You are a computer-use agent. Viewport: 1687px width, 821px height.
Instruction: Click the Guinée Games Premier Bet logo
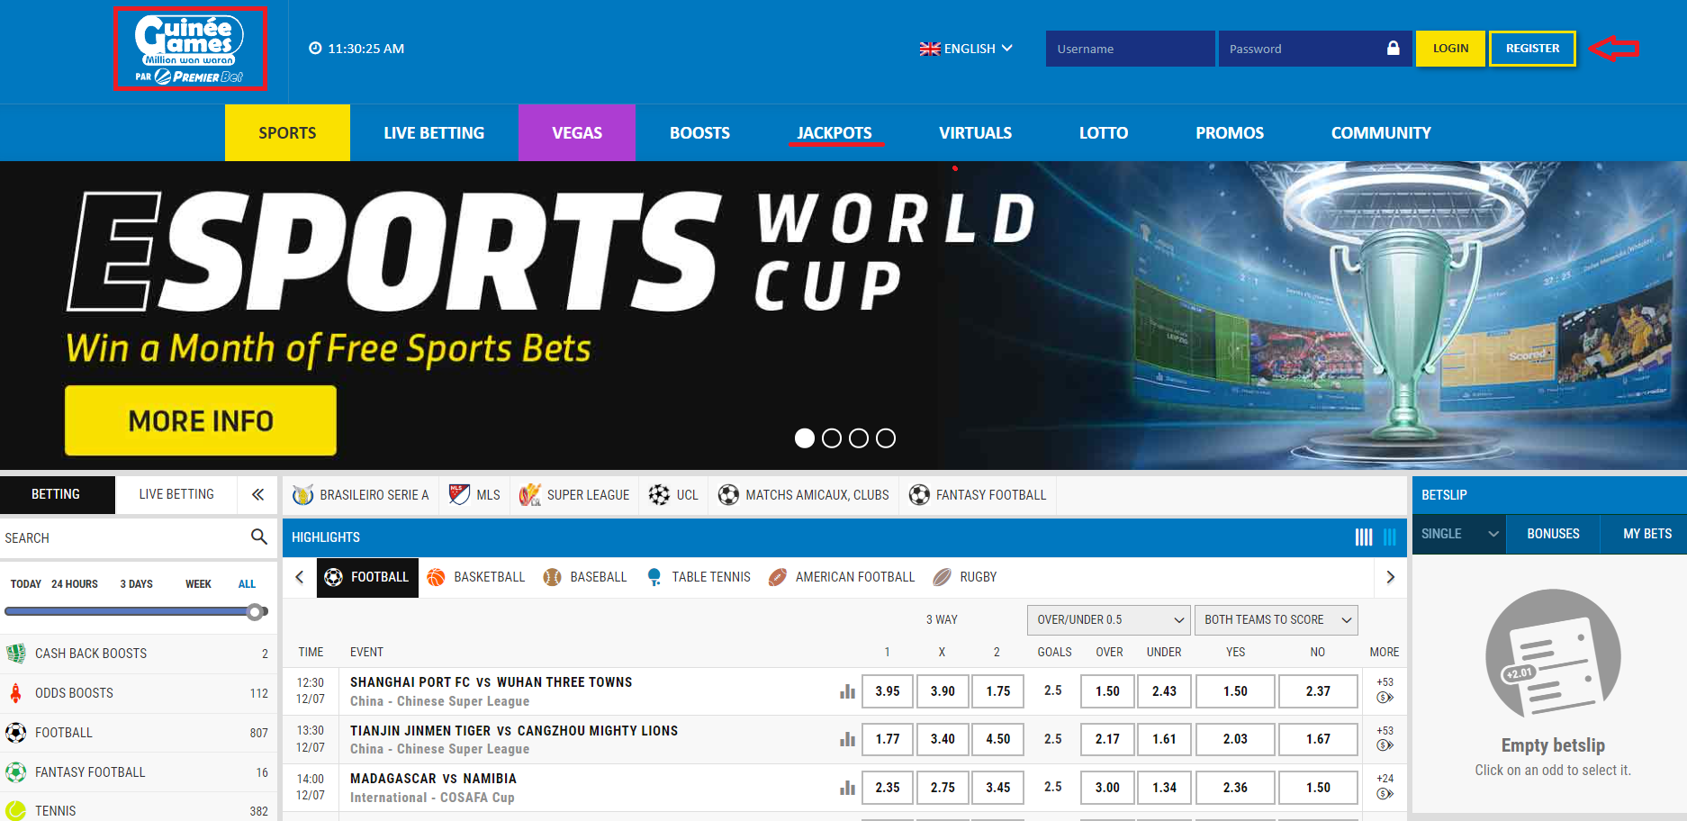click(190, 49)
